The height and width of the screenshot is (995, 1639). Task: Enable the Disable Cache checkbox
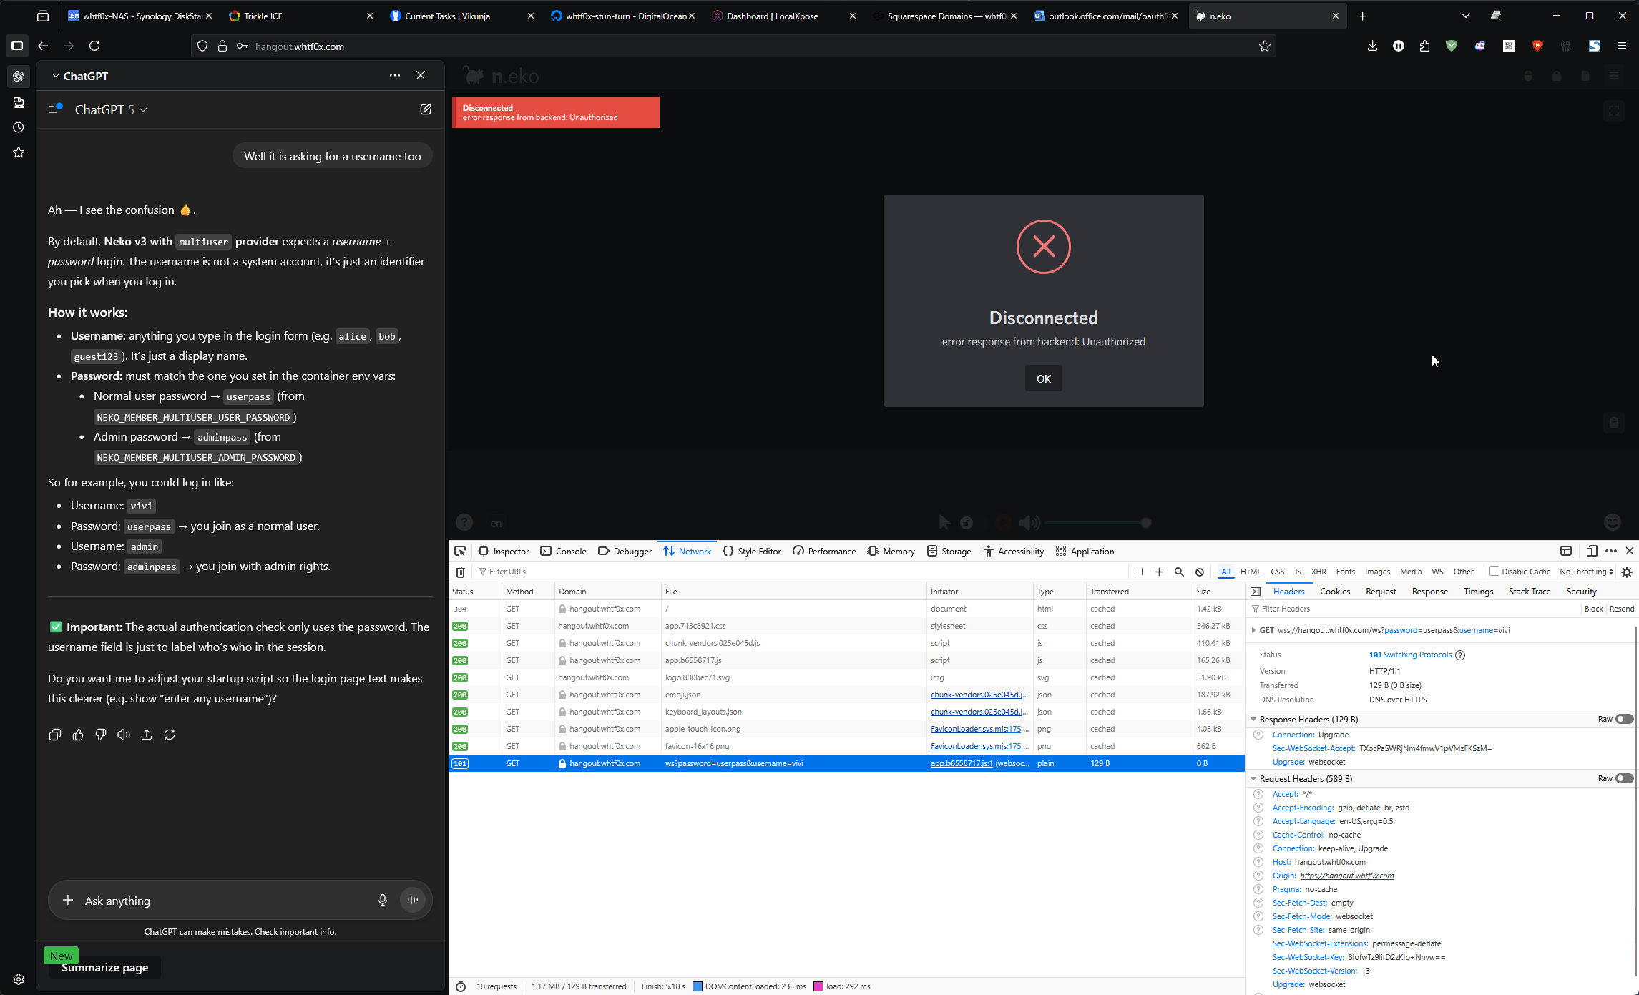[x=1494, y=571]
